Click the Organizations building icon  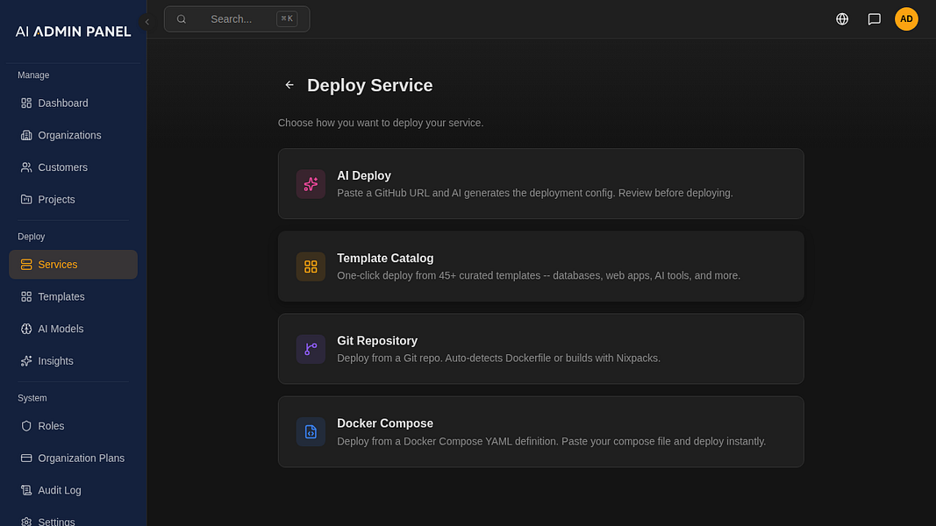pos(26,135)
